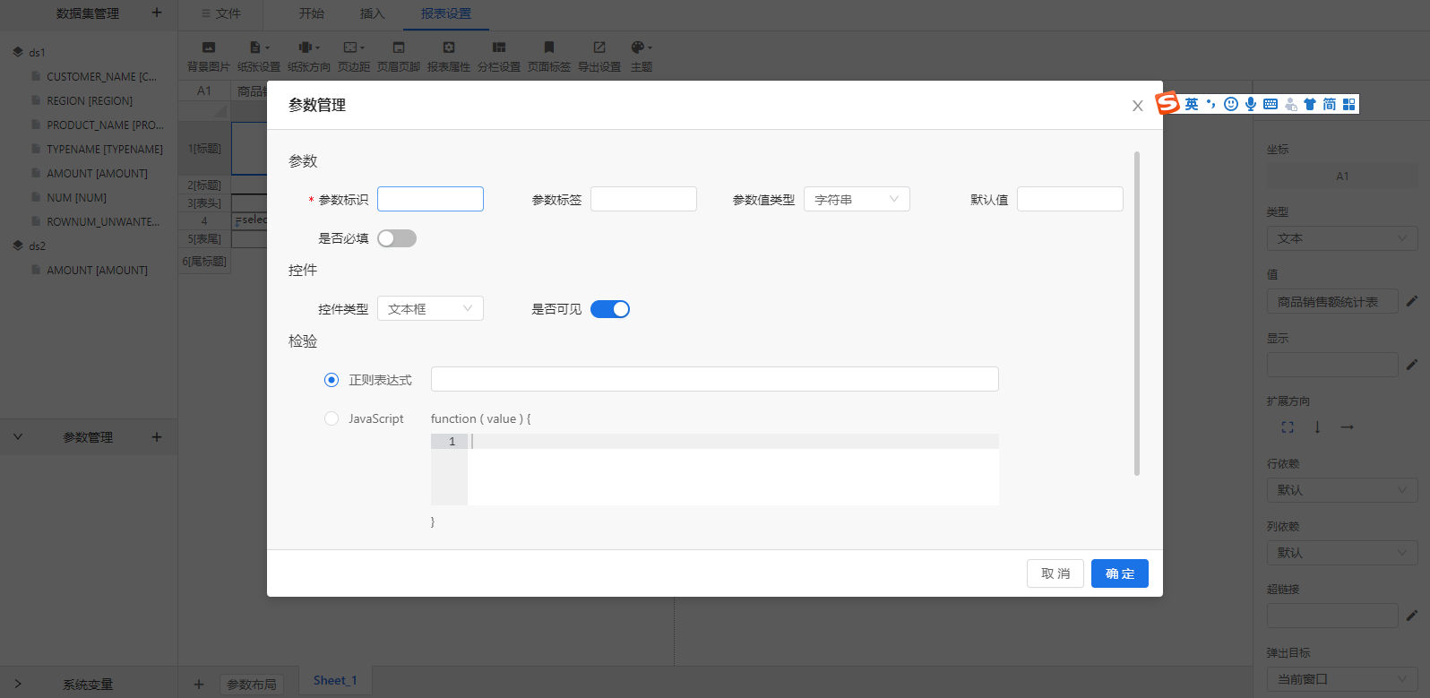Viewport: 1430px width, 698px height.
Task: Select the JavaScript validation radio button
Action: (x=332, y=418)
